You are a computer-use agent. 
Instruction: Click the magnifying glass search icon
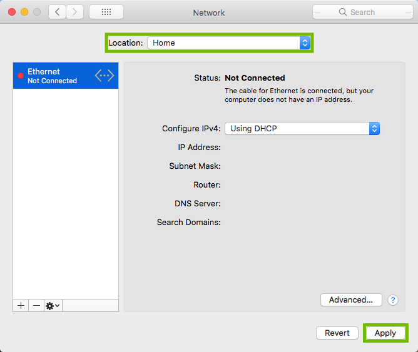(342, 12)
